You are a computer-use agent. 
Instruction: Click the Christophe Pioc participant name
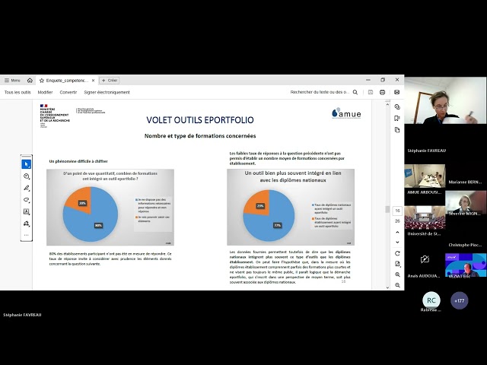pyautogui.click(x=465, y=245)
